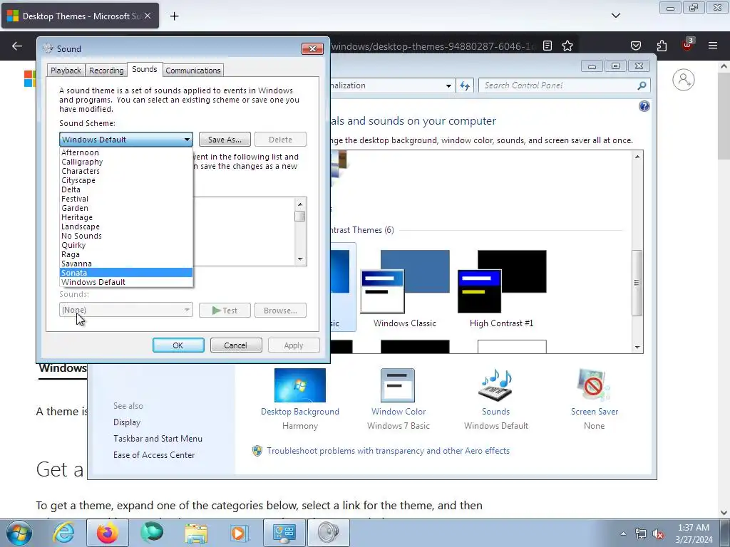Switch to the Communications tab
The width and height of the screenshot is (730, 547).
(x=192, y=71)
